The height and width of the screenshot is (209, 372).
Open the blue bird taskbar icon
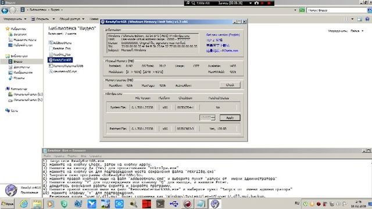92,204
